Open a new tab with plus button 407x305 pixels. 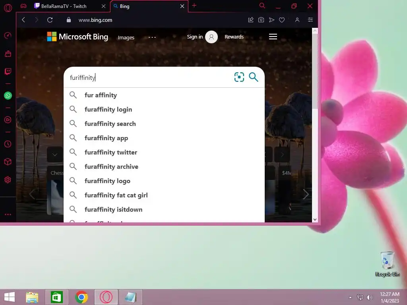pos(194,6)
